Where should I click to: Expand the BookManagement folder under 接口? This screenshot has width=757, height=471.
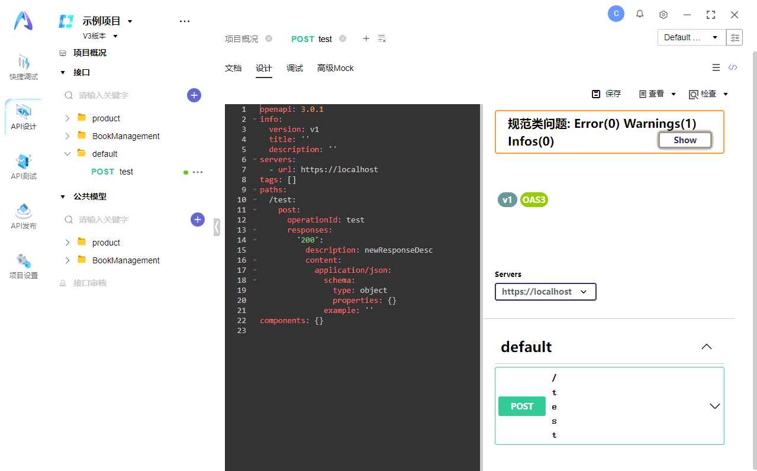[x=67, y=136]
